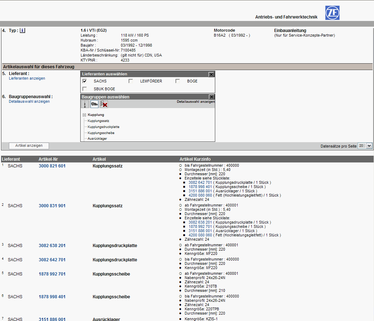Viewport: 374px width, 321px height.
Task: Select the clutch gears assembly group icon
Action: 94,104
